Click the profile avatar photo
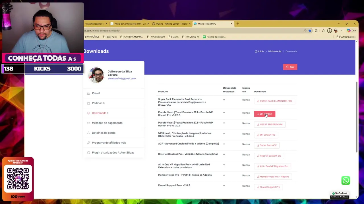Viewport: 364px width, 204px height. tap(96, 75)
